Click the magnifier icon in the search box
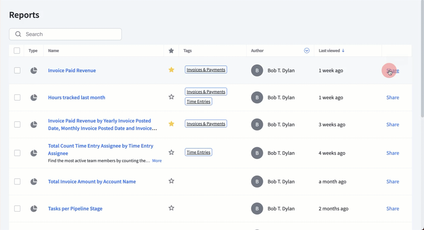This screenshot has height=230, width=424. [x=18, y=34]
